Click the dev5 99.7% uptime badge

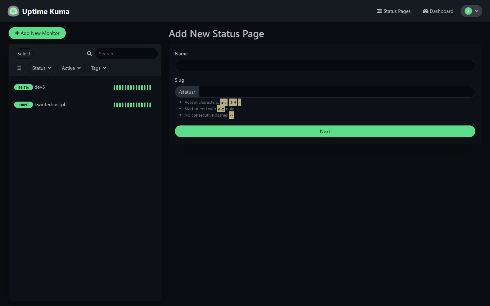coord(24,87)
